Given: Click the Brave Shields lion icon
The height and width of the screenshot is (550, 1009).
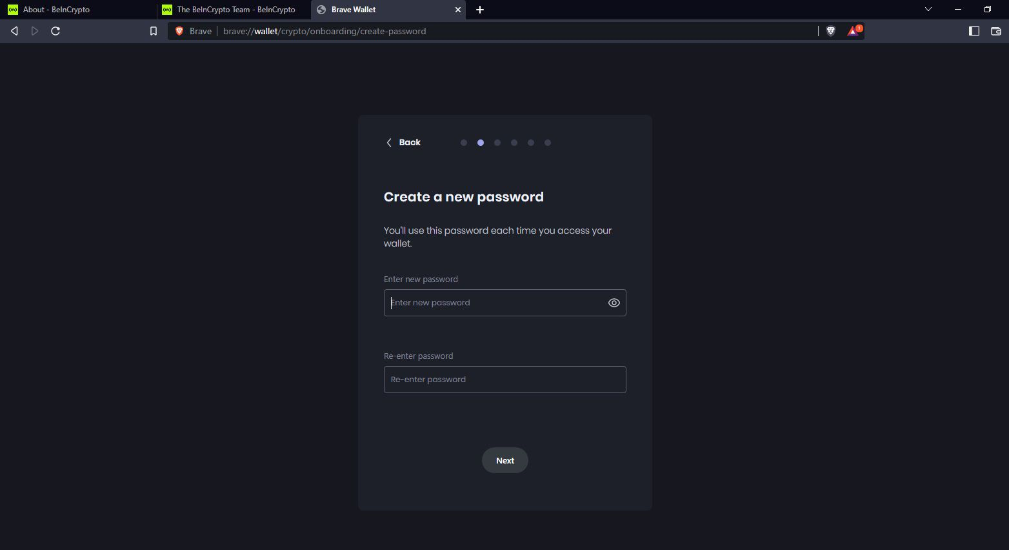Looking at the screenshot, I should click(831, 31).
